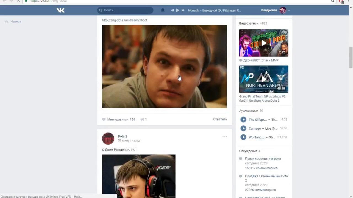Bookmark page with star icon
Viewport: 353px width, 198px height.
333,1
